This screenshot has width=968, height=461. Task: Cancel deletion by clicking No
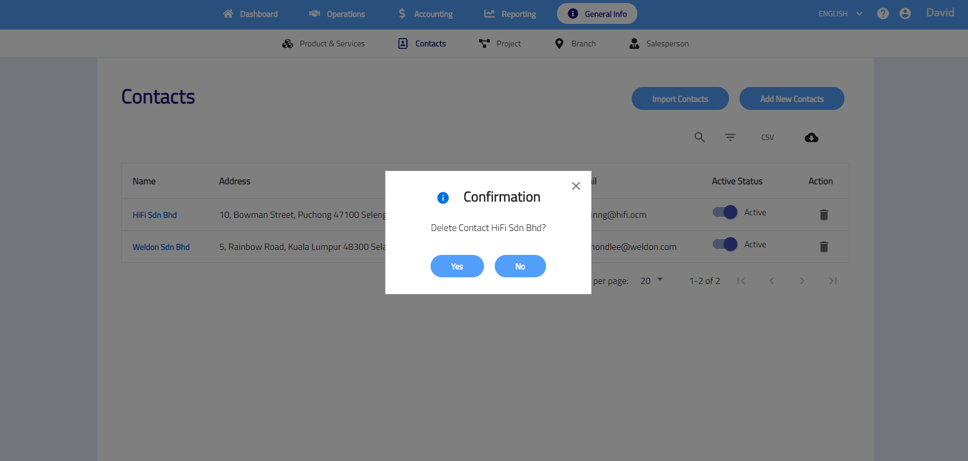(x=520, y=266)
